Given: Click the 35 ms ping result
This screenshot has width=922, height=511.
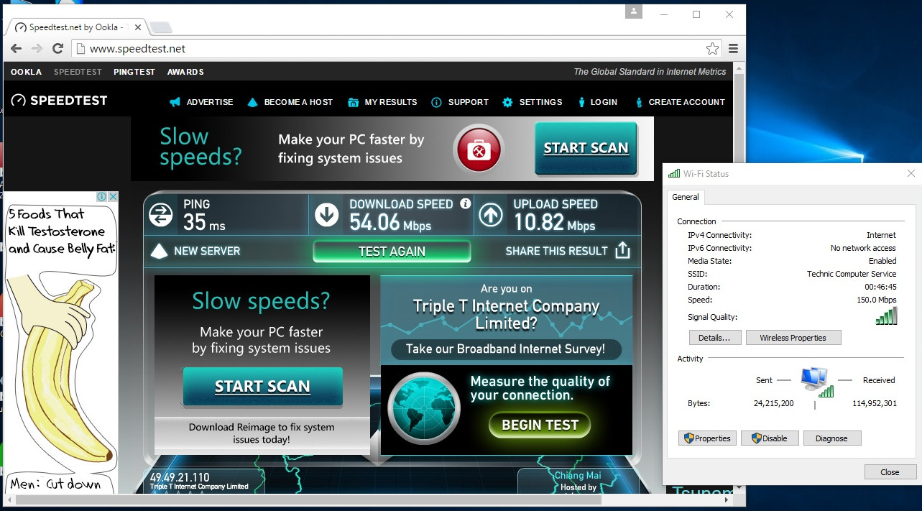Looking at the screenshot, I should click(x=204, y=223).
